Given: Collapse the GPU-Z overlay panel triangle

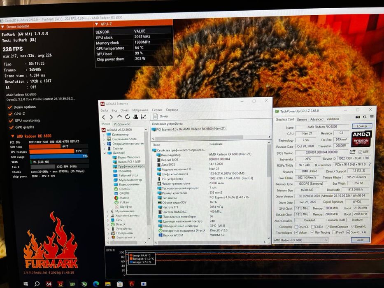Looking at the screenshot, I should 96,24.
